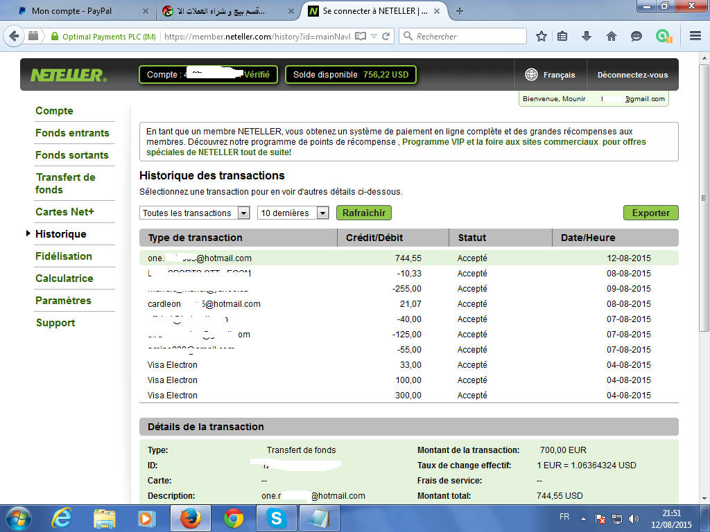Open the Firefox hamburger menu
The height and width of the screenshot is (532, 710).
[x=695, y=36]
